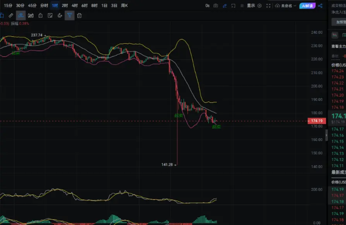Click the red 174.19 price label
The height and width of the screenshot is (225, 346).
coord(317,121)
